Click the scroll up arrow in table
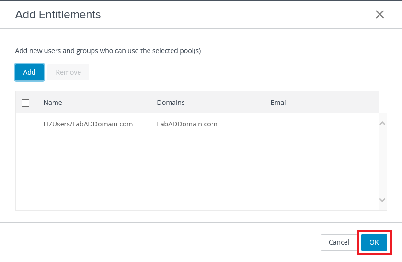Screen dimensions: 402x262 pos(382,124)
